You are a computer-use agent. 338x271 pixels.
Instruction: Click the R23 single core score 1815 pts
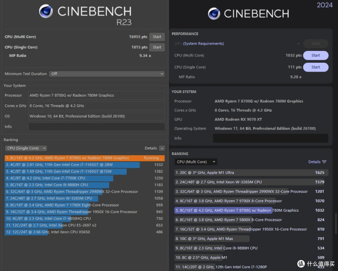[x=139, y=47]
